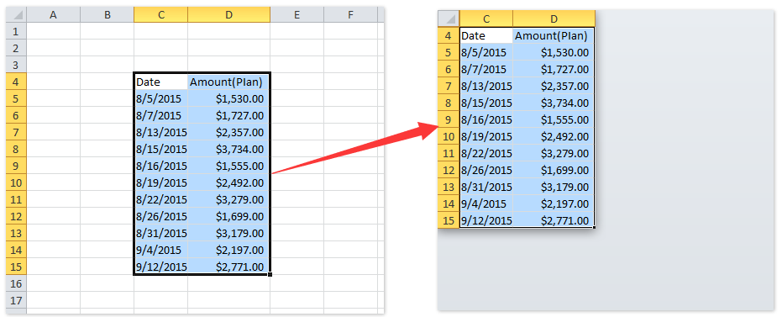The image size is (782, 317).
Task: Click 8/19/2015 cell in cropped worksheet
Action: (x=486, y=136)
